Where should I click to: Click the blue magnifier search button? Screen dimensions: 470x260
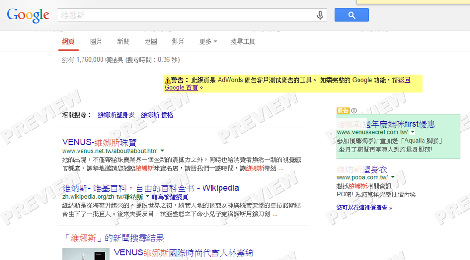(351, 15)
